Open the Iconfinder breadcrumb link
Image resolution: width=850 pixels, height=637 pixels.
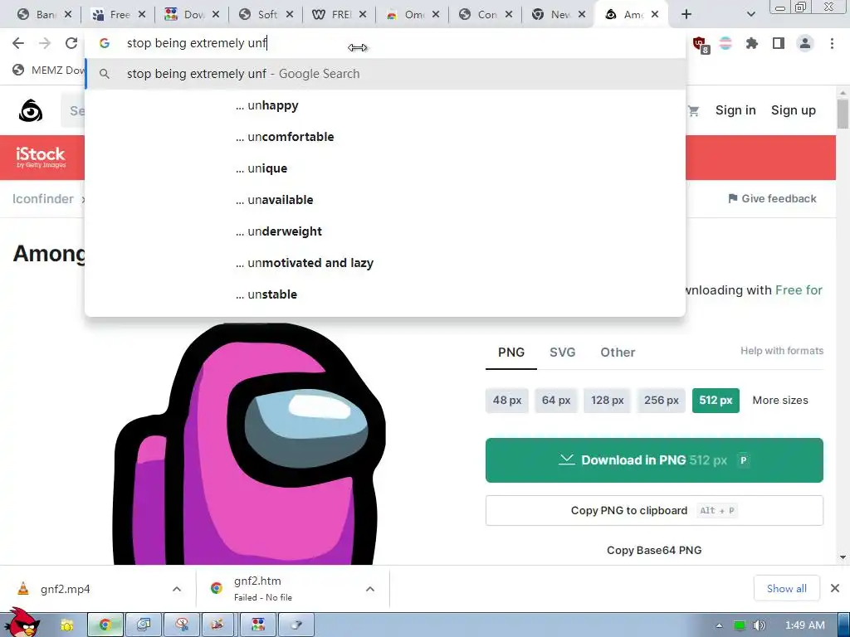[43, 199]
